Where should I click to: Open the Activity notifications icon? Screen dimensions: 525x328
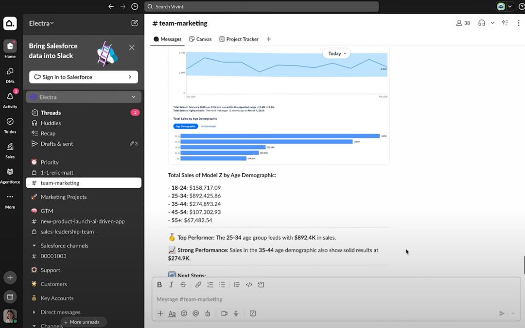pos(10,97)
